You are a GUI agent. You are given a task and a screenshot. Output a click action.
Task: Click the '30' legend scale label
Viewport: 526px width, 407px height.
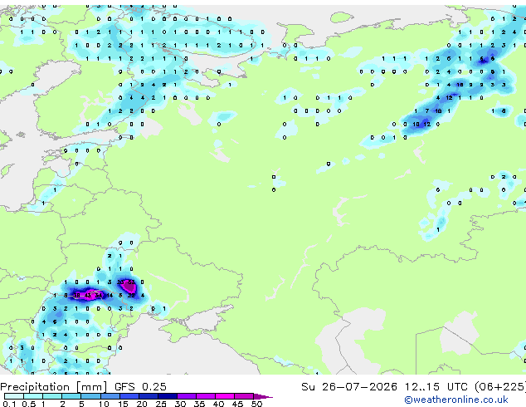point(181,404)
